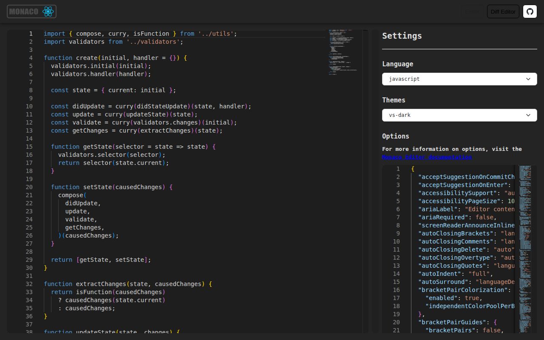Image resolution: width=544 pixels, height=340 pixels.
Task: Click line number 15 in the main editor
Action: pyautogui.click(x=29, y=147)
